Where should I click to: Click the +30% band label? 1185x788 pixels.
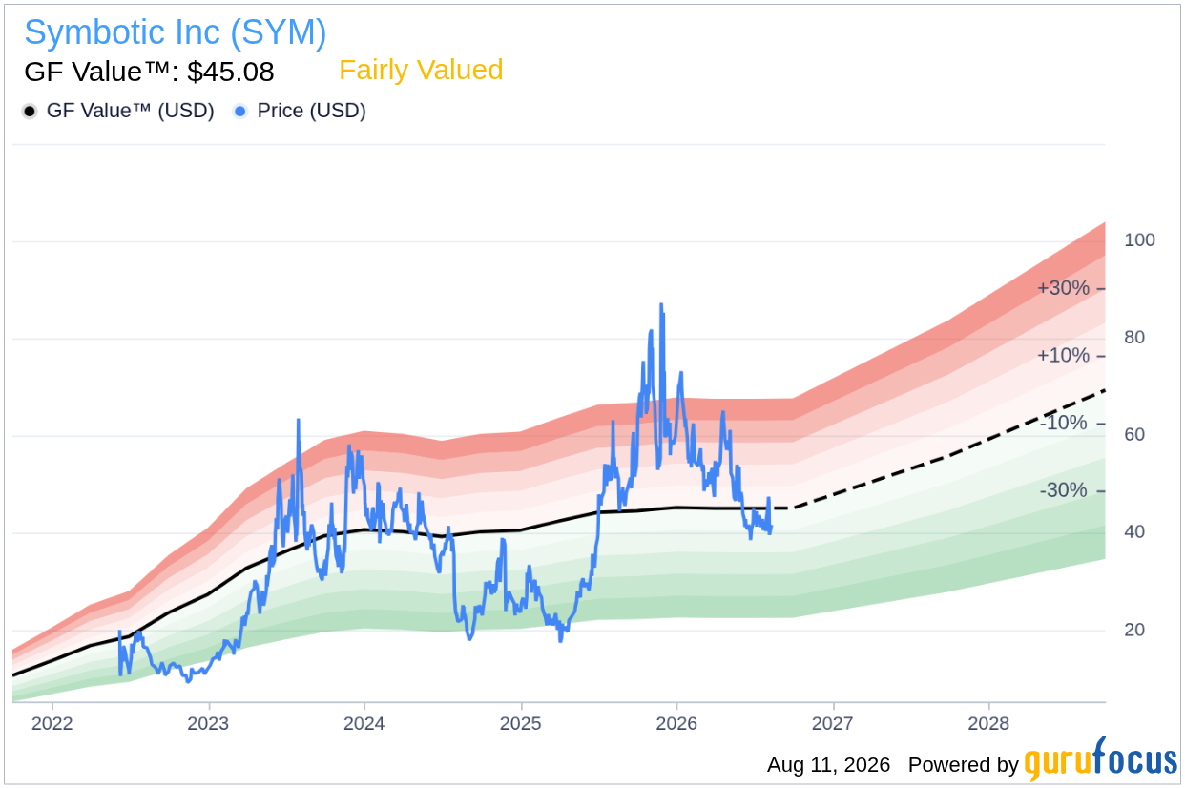(x=1063, y=288)
